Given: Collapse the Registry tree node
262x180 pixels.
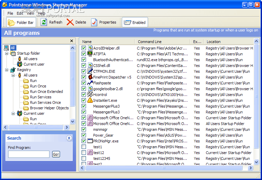Looking at the screenshot, I should pyautogui.click(x=7, y=70).
